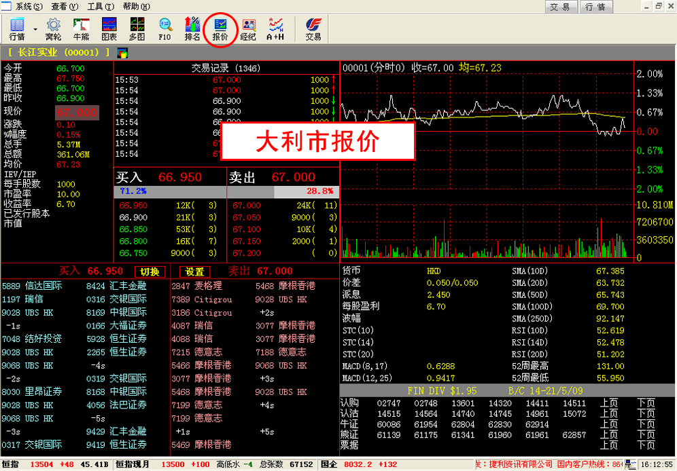
Task: Open the 工具 menu
Action: pos(100,6)
